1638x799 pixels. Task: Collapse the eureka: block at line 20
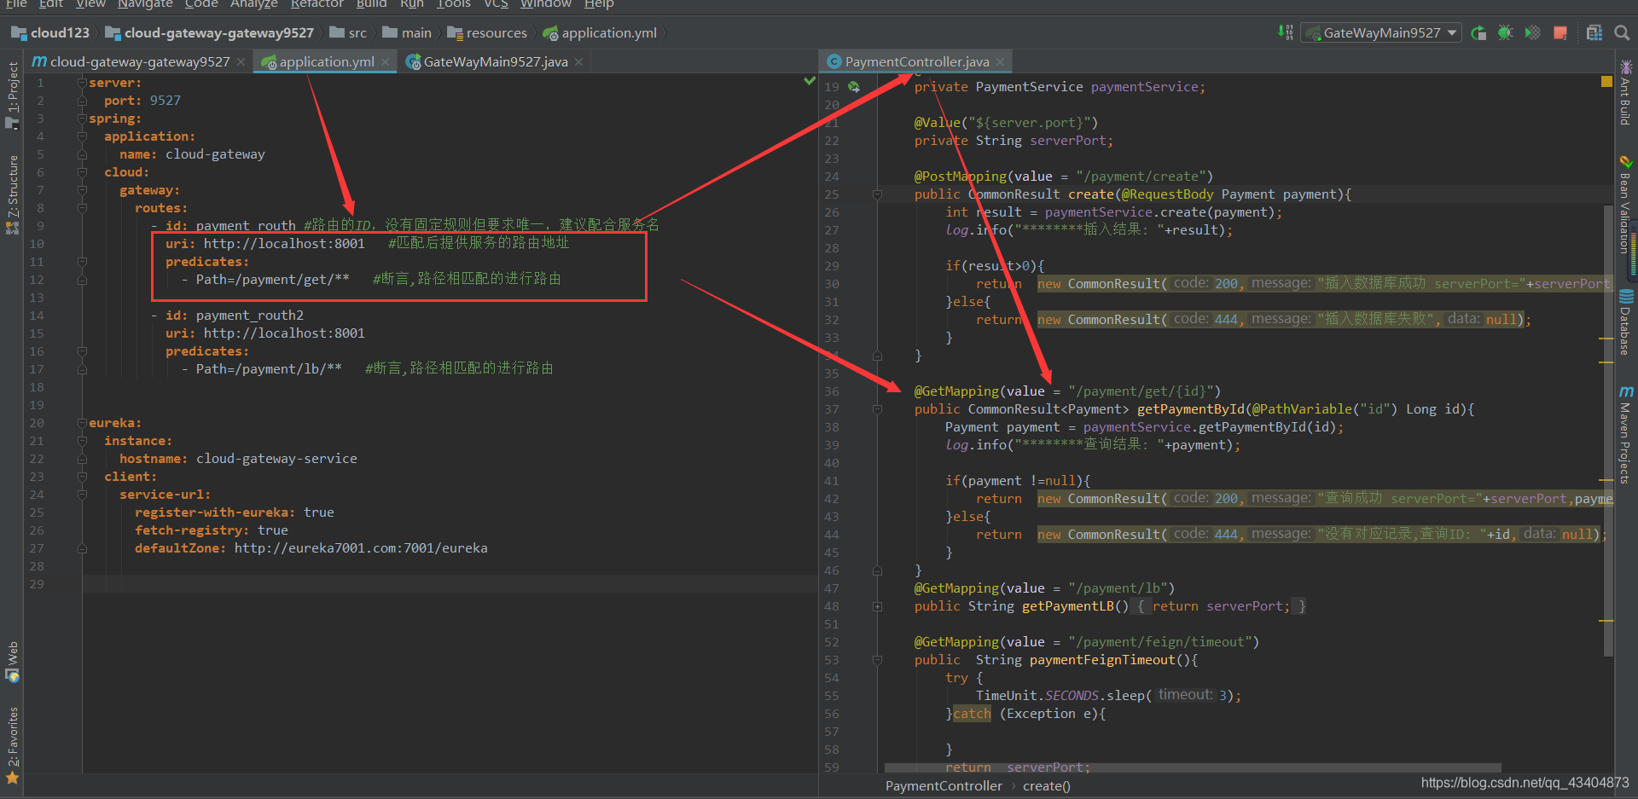(x=82, y=423)
